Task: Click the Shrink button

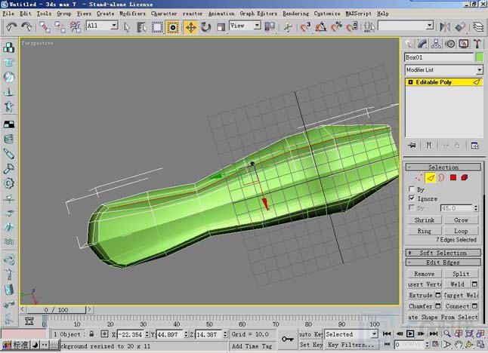Action: coord(425,220)
